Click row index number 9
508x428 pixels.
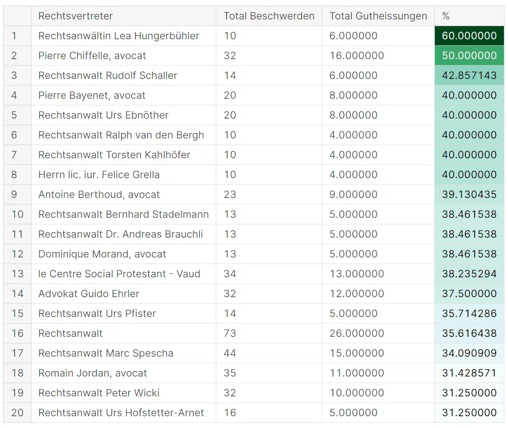tap(14, 195)
